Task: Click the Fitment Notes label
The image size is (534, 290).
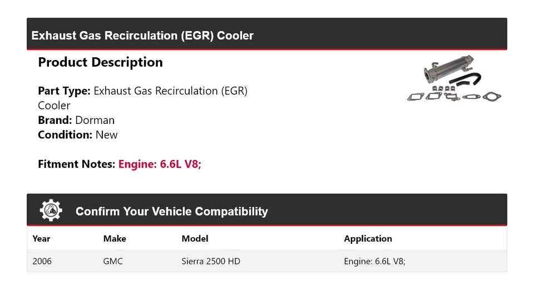Action: (77, 164)
